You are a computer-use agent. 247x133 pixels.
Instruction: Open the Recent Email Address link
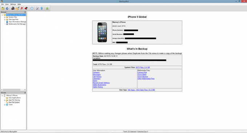point(101,83)
